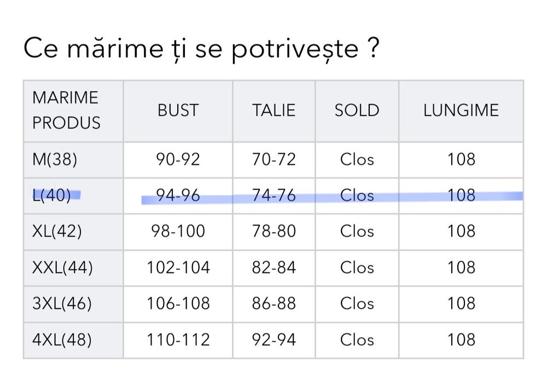Viewport: 547px width, 368px height.
Task: Select the 70-72 waist value
Action: pos(273,159)
